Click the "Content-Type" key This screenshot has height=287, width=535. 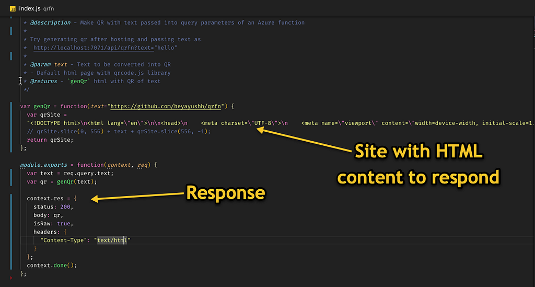click(63, 240)
